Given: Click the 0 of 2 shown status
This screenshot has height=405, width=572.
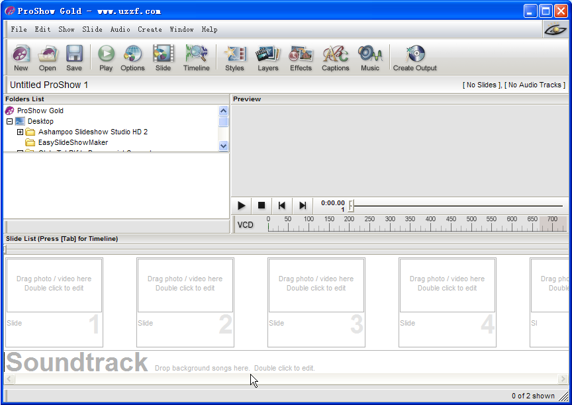Looking at the screenshot, I should 533,396.
